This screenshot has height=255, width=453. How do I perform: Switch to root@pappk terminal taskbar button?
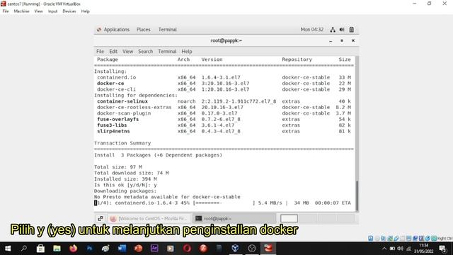click(234, 219)
